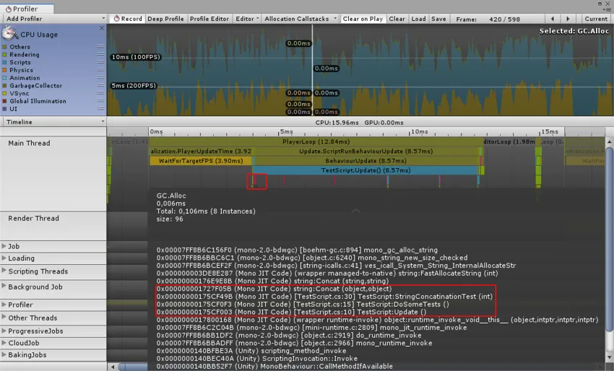Toggle Global Illumination category in chart
Image resolution: width=614 pixels, height=371 pixels.
coord(5,101)
